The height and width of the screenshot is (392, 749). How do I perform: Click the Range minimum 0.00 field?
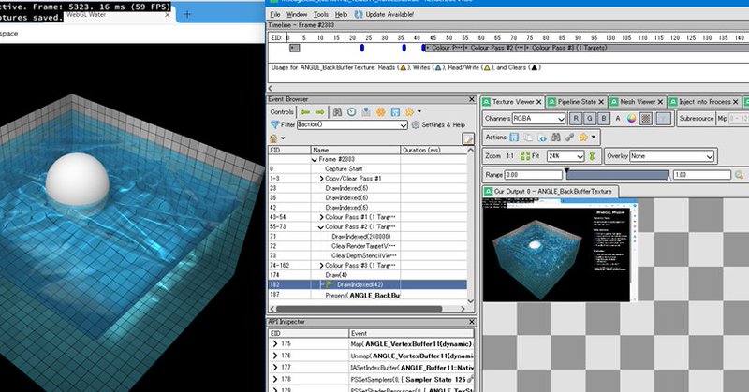click(533, 175)
